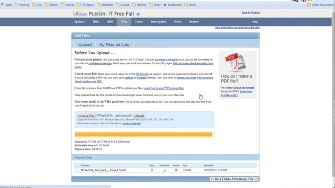Move ITFreeFall_Print file down using arrow icon
The height and width of the screenshot is (188, 335).
(152, 170)
